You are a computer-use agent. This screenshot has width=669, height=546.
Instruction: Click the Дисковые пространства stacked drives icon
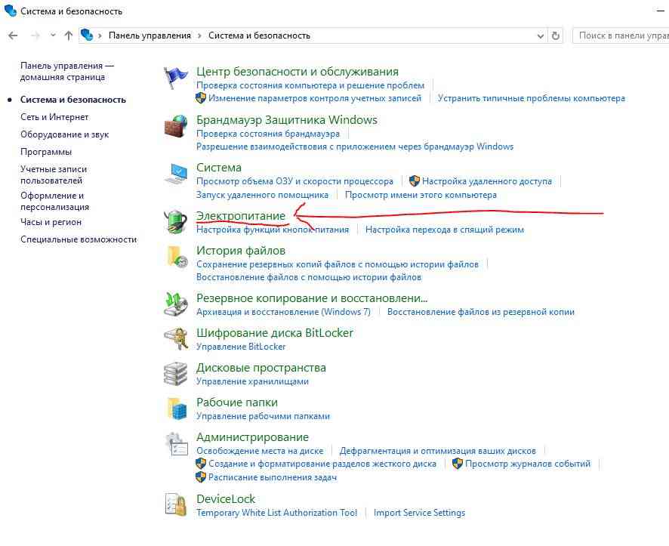point(176,374)
